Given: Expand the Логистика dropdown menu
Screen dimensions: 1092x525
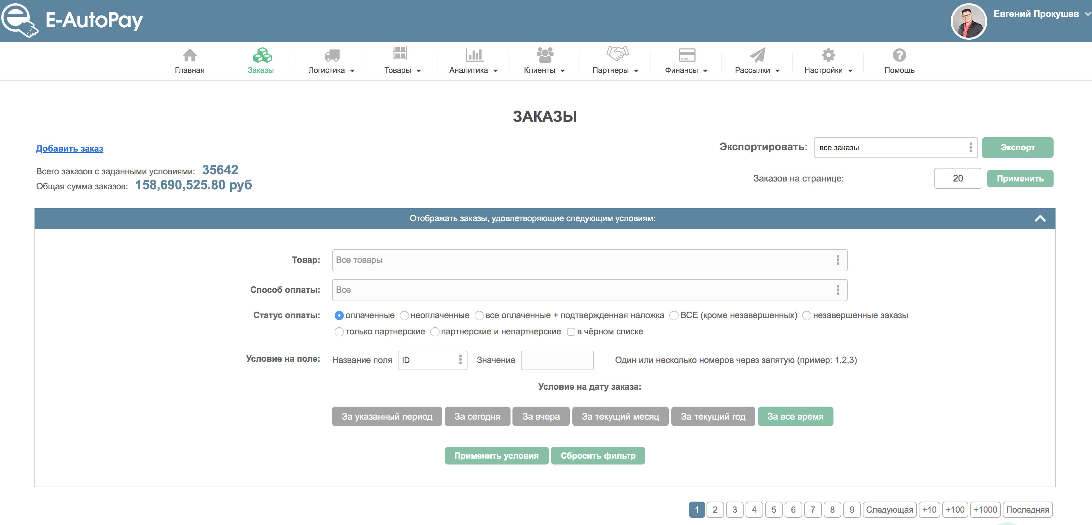Looking at the screenshot, I should (331, 70).
